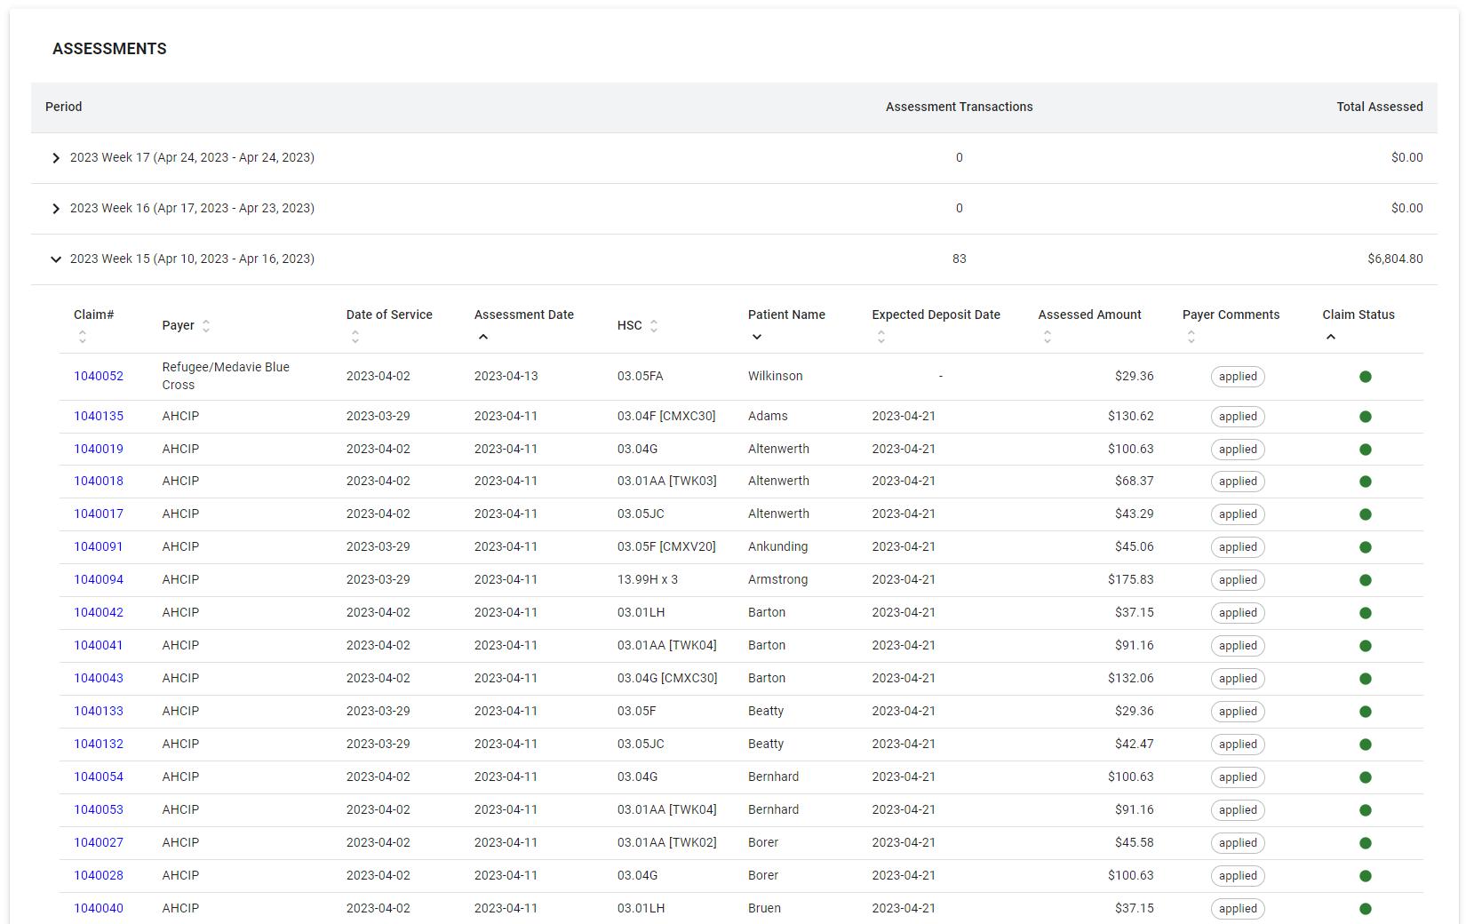The width and height of the screenshot is (1466, 924).
Task: Open claim 1040091 link
Action: click(99, 546)
